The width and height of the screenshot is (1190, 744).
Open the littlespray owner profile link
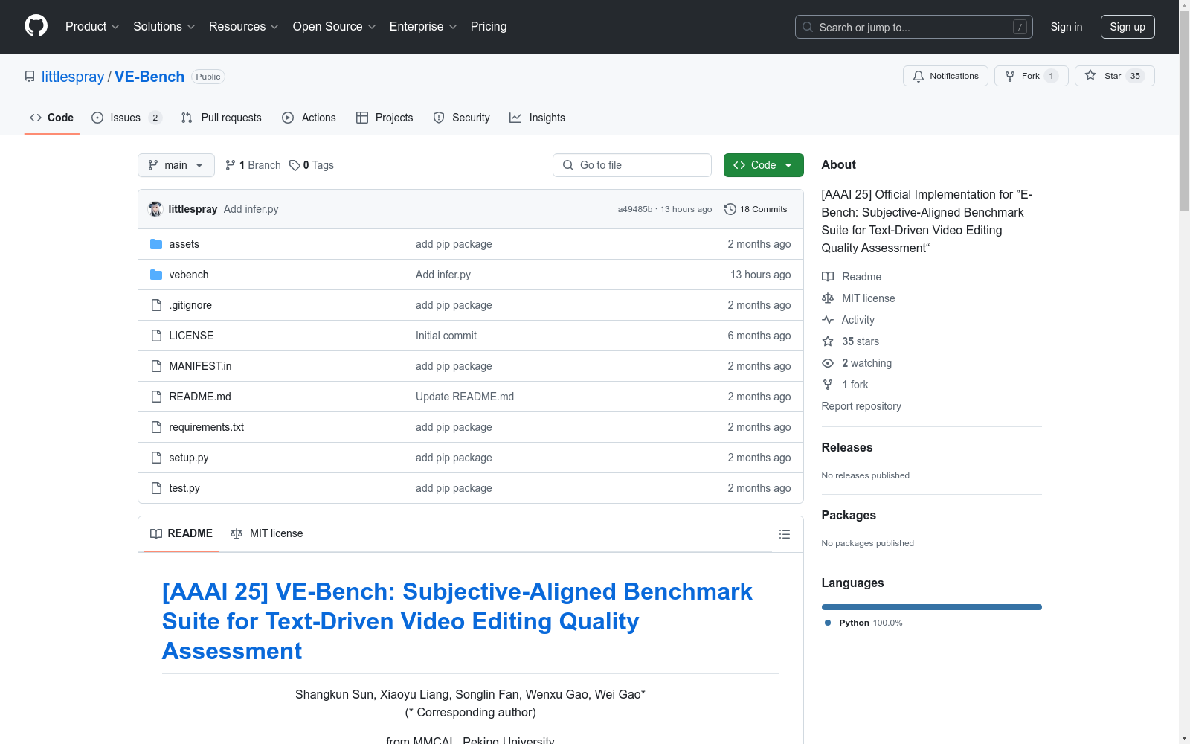[73, 77]
